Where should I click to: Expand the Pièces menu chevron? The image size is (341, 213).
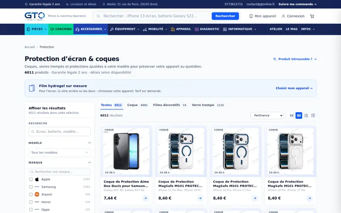pyautogui.click(x=46, y=29)
